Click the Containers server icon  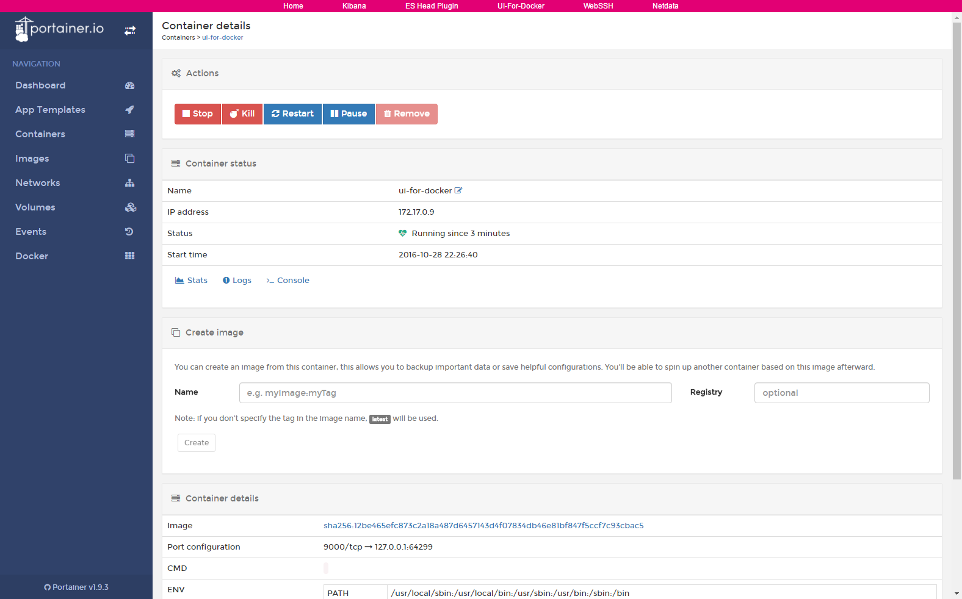[x=129, y=134]
